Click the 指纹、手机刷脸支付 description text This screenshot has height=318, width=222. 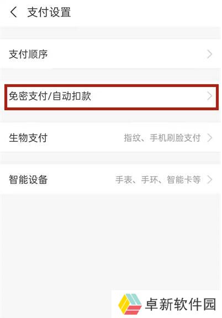(x=162, y=138)
